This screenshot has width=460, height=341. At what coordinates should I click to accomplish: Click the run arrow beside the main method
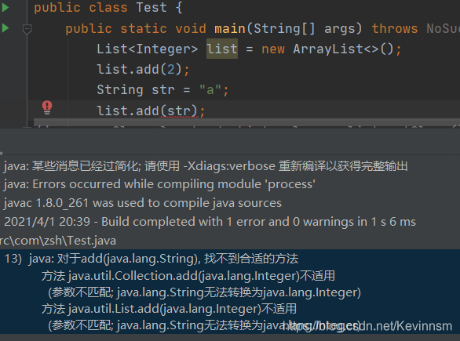[x=5, y=28]
